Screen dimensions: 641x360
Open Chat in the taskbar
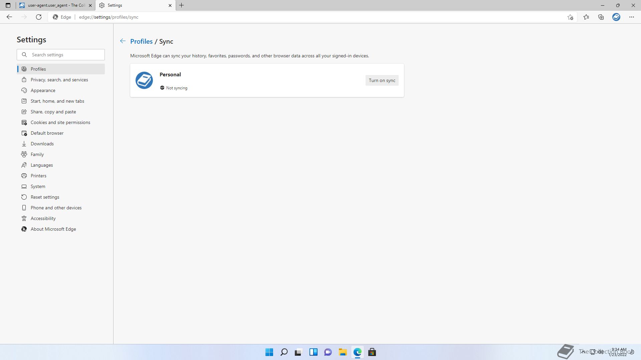click(x=328, y=352)
